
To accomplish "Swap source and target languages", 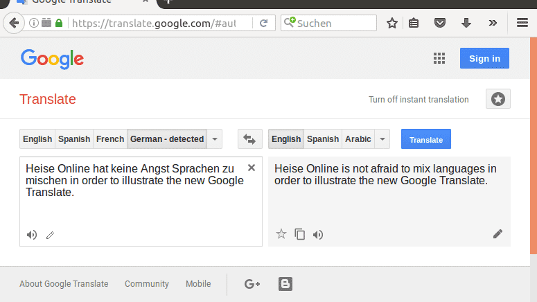I will (249, 139).
